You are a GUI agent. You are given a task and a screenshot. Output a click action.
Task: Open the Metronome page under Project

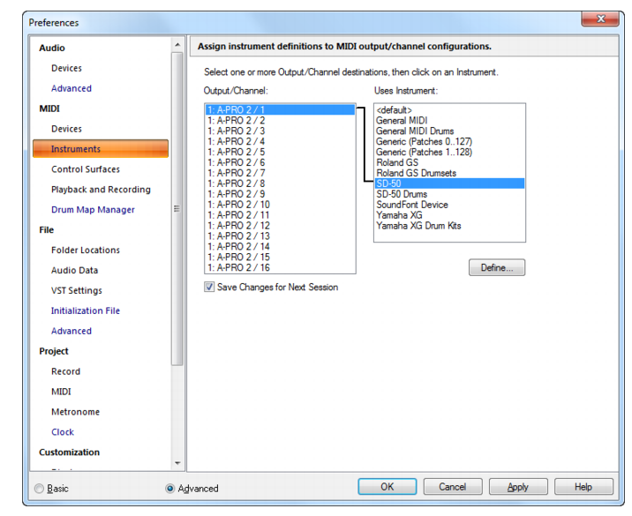[75, 412]
